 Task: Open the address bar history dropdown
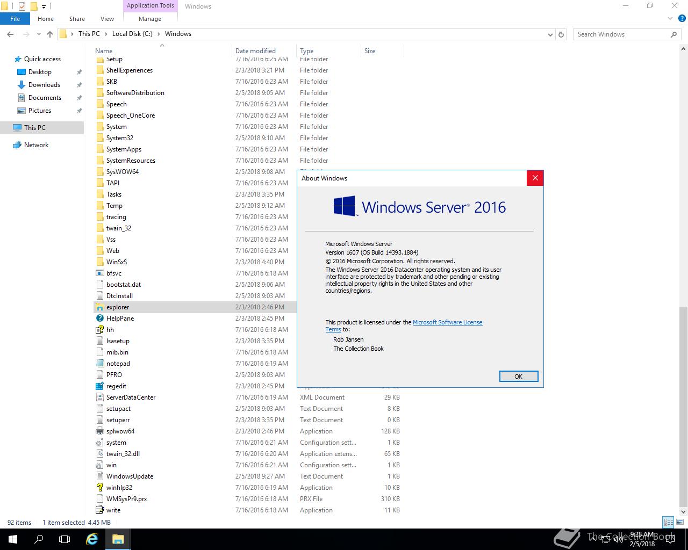click(x=550, y=34)
